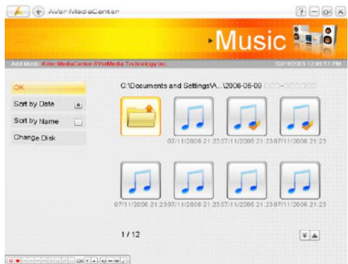Click the AVer MediaCenter logo button
The height and width of the screenshot is (264, 348).
(18, 11)
